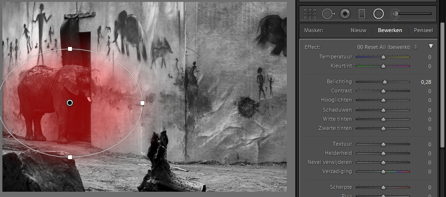
Task: Click the Belichting value field 0,28
Action: tap(425, 82)
